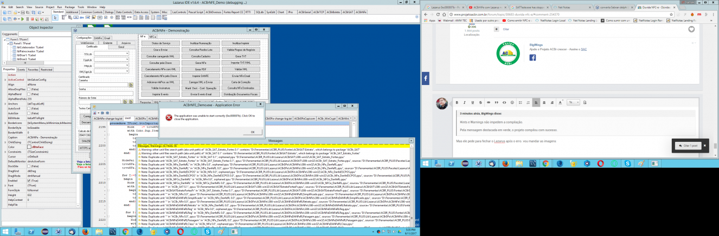The image size is (719, 236).
Task: Switch to the Events tab in Object Inspector
Action: [x=21, y=70]
